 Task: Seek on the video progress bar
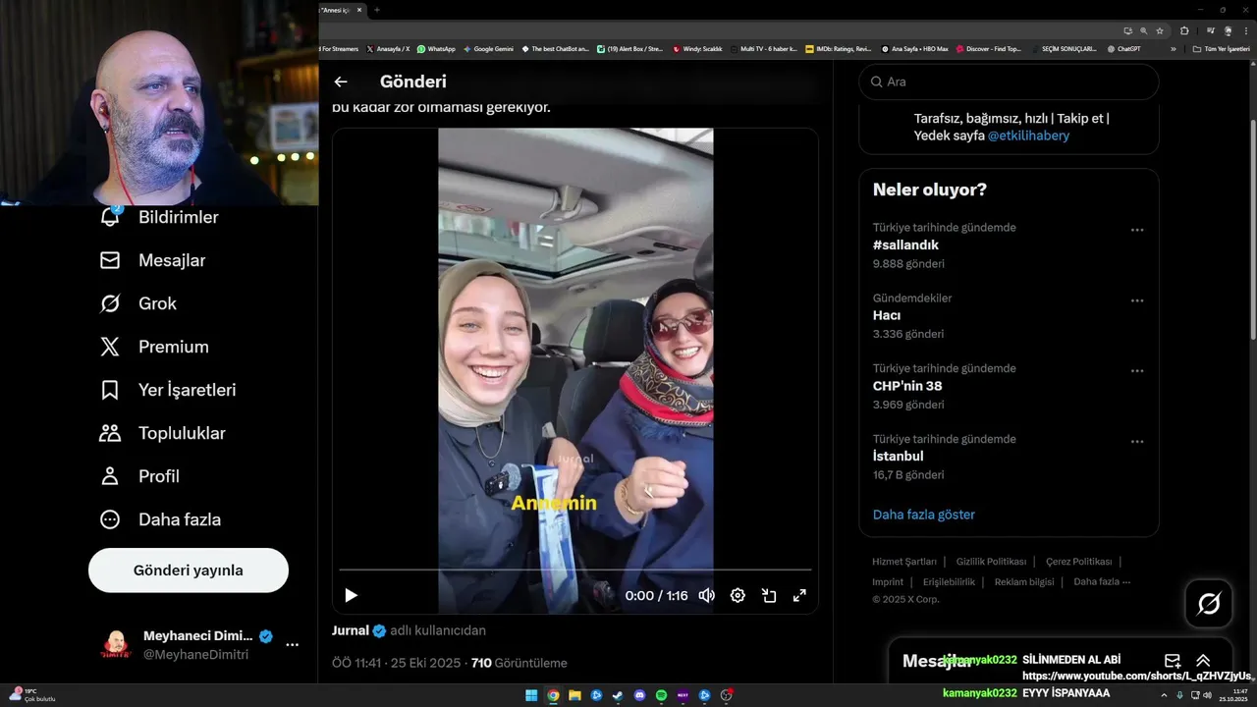[x=575, y=570]
